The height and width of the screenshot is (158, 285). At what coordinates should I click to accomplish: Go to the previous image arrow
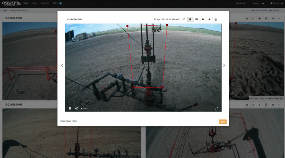(62, 65)
